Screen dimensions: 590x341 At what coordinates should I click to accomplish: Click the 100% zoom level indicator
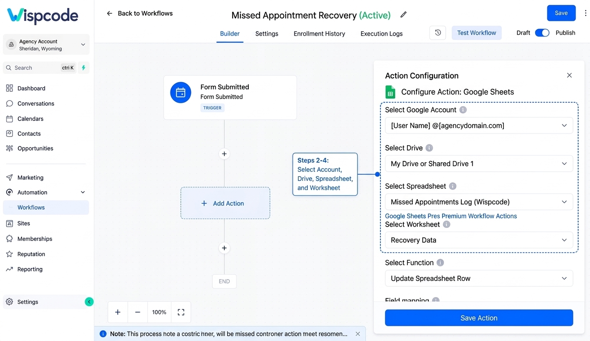(159, 312)
